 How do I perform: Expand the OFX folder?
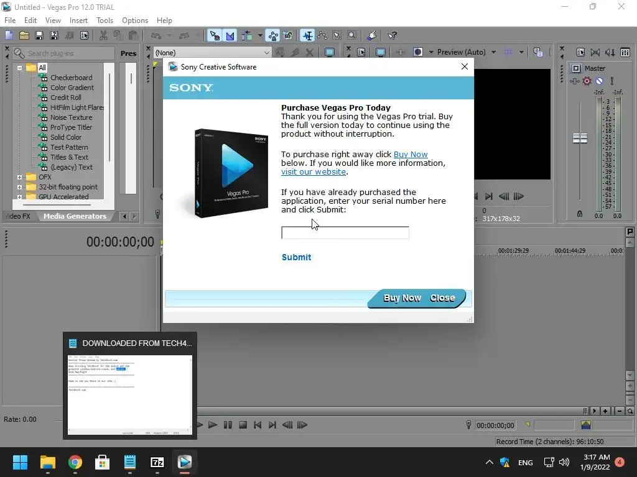point(19,177)
